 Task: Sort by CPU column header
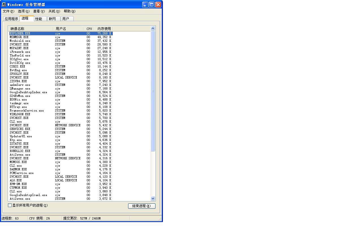click(x=89, y=29)
